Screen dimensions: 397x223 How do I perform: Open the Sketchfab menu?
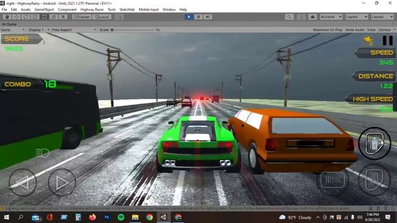coord(127,10)
